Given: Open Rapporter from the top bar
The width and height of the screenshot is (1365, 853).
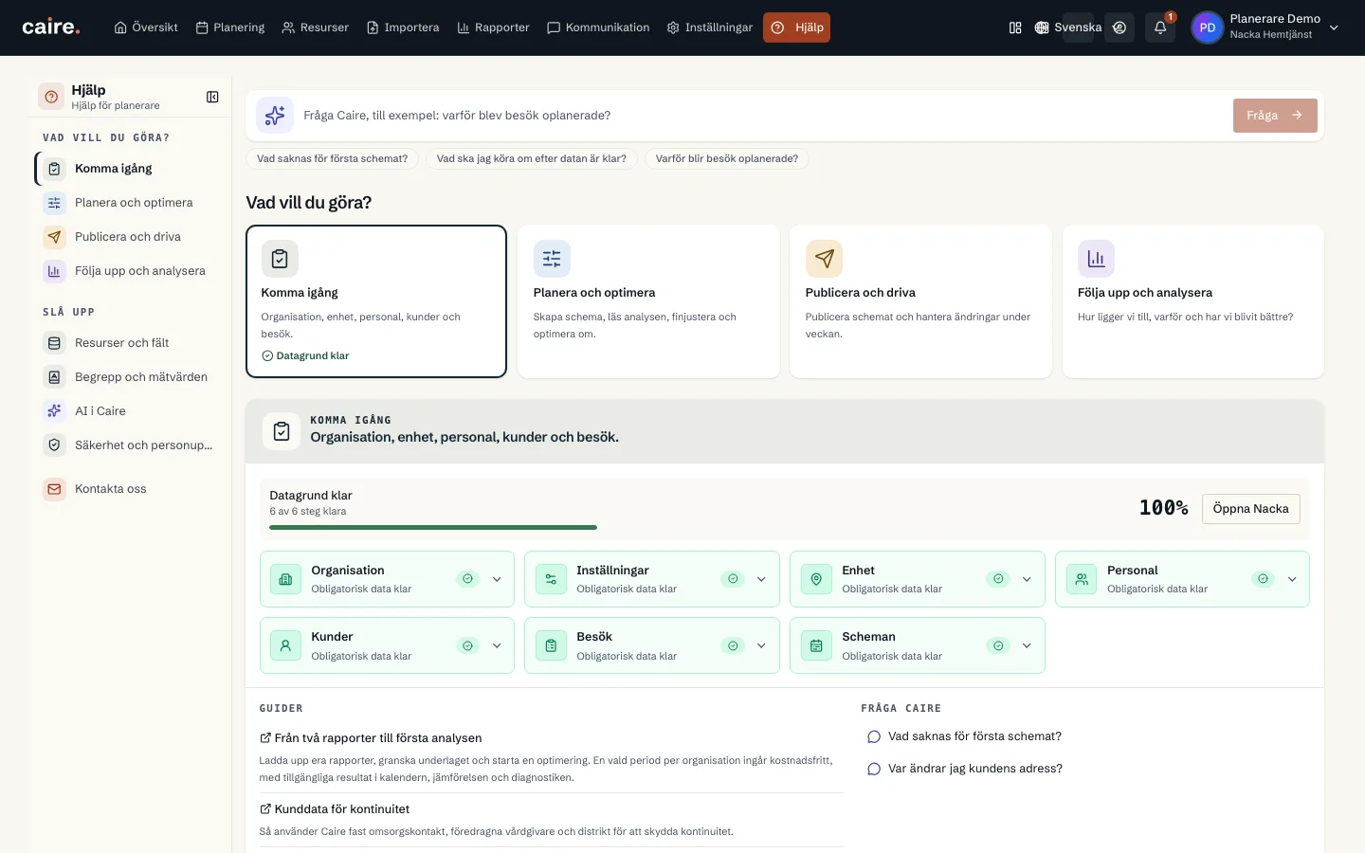Looking at the screenshot, I should (x=493, y=27).
